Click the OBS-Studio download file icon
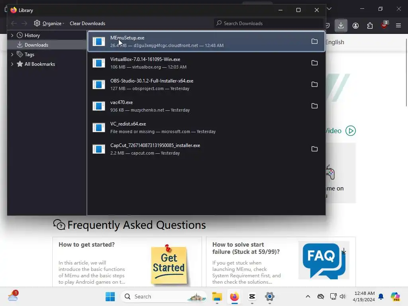408x306 pixels. (99, 84)
